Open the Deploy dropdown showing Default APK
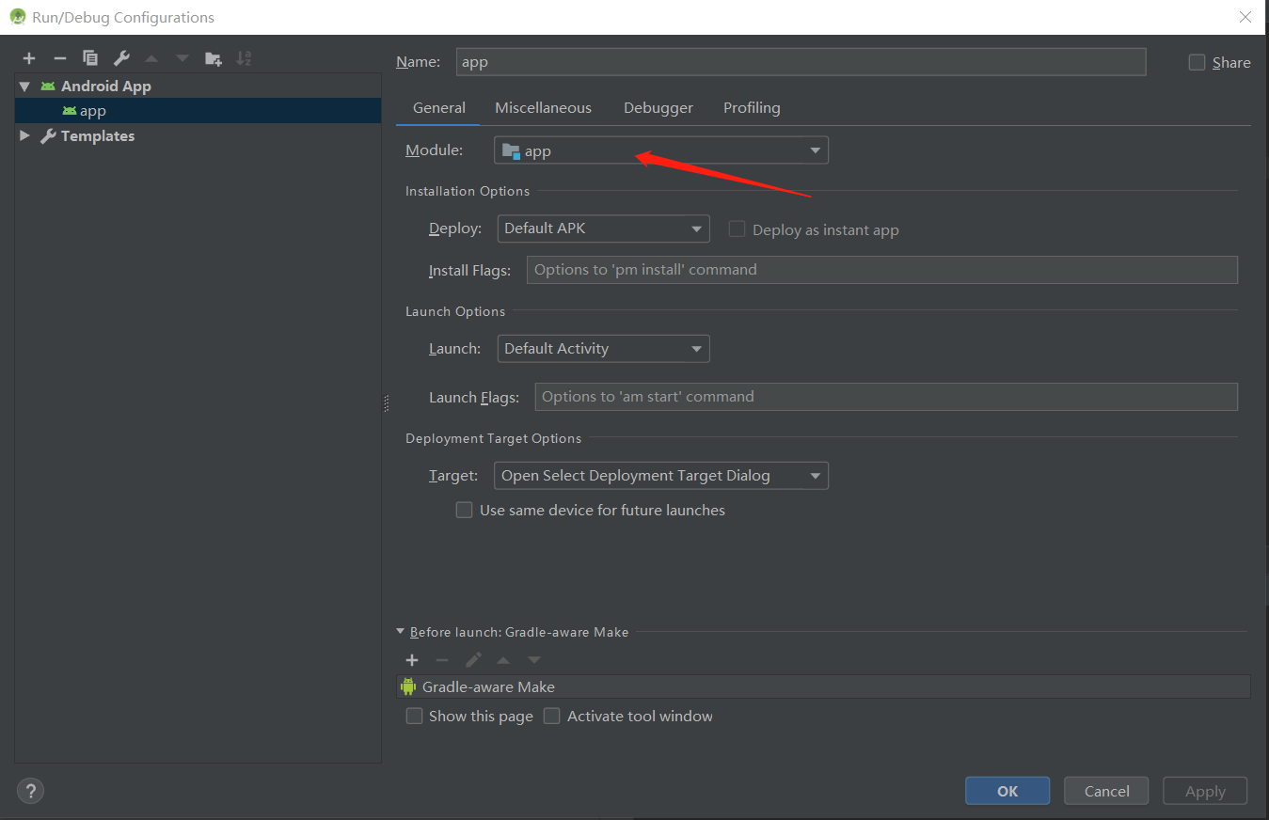This screenshot has width=1269, height=820. tap(694, 228)
